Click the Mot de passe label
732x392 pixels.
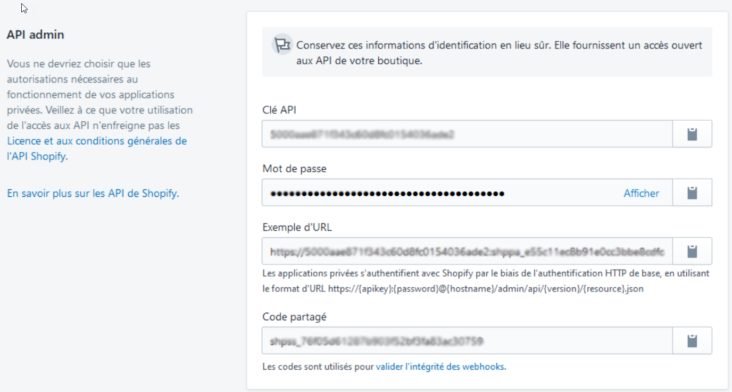(x=295, y=169)
